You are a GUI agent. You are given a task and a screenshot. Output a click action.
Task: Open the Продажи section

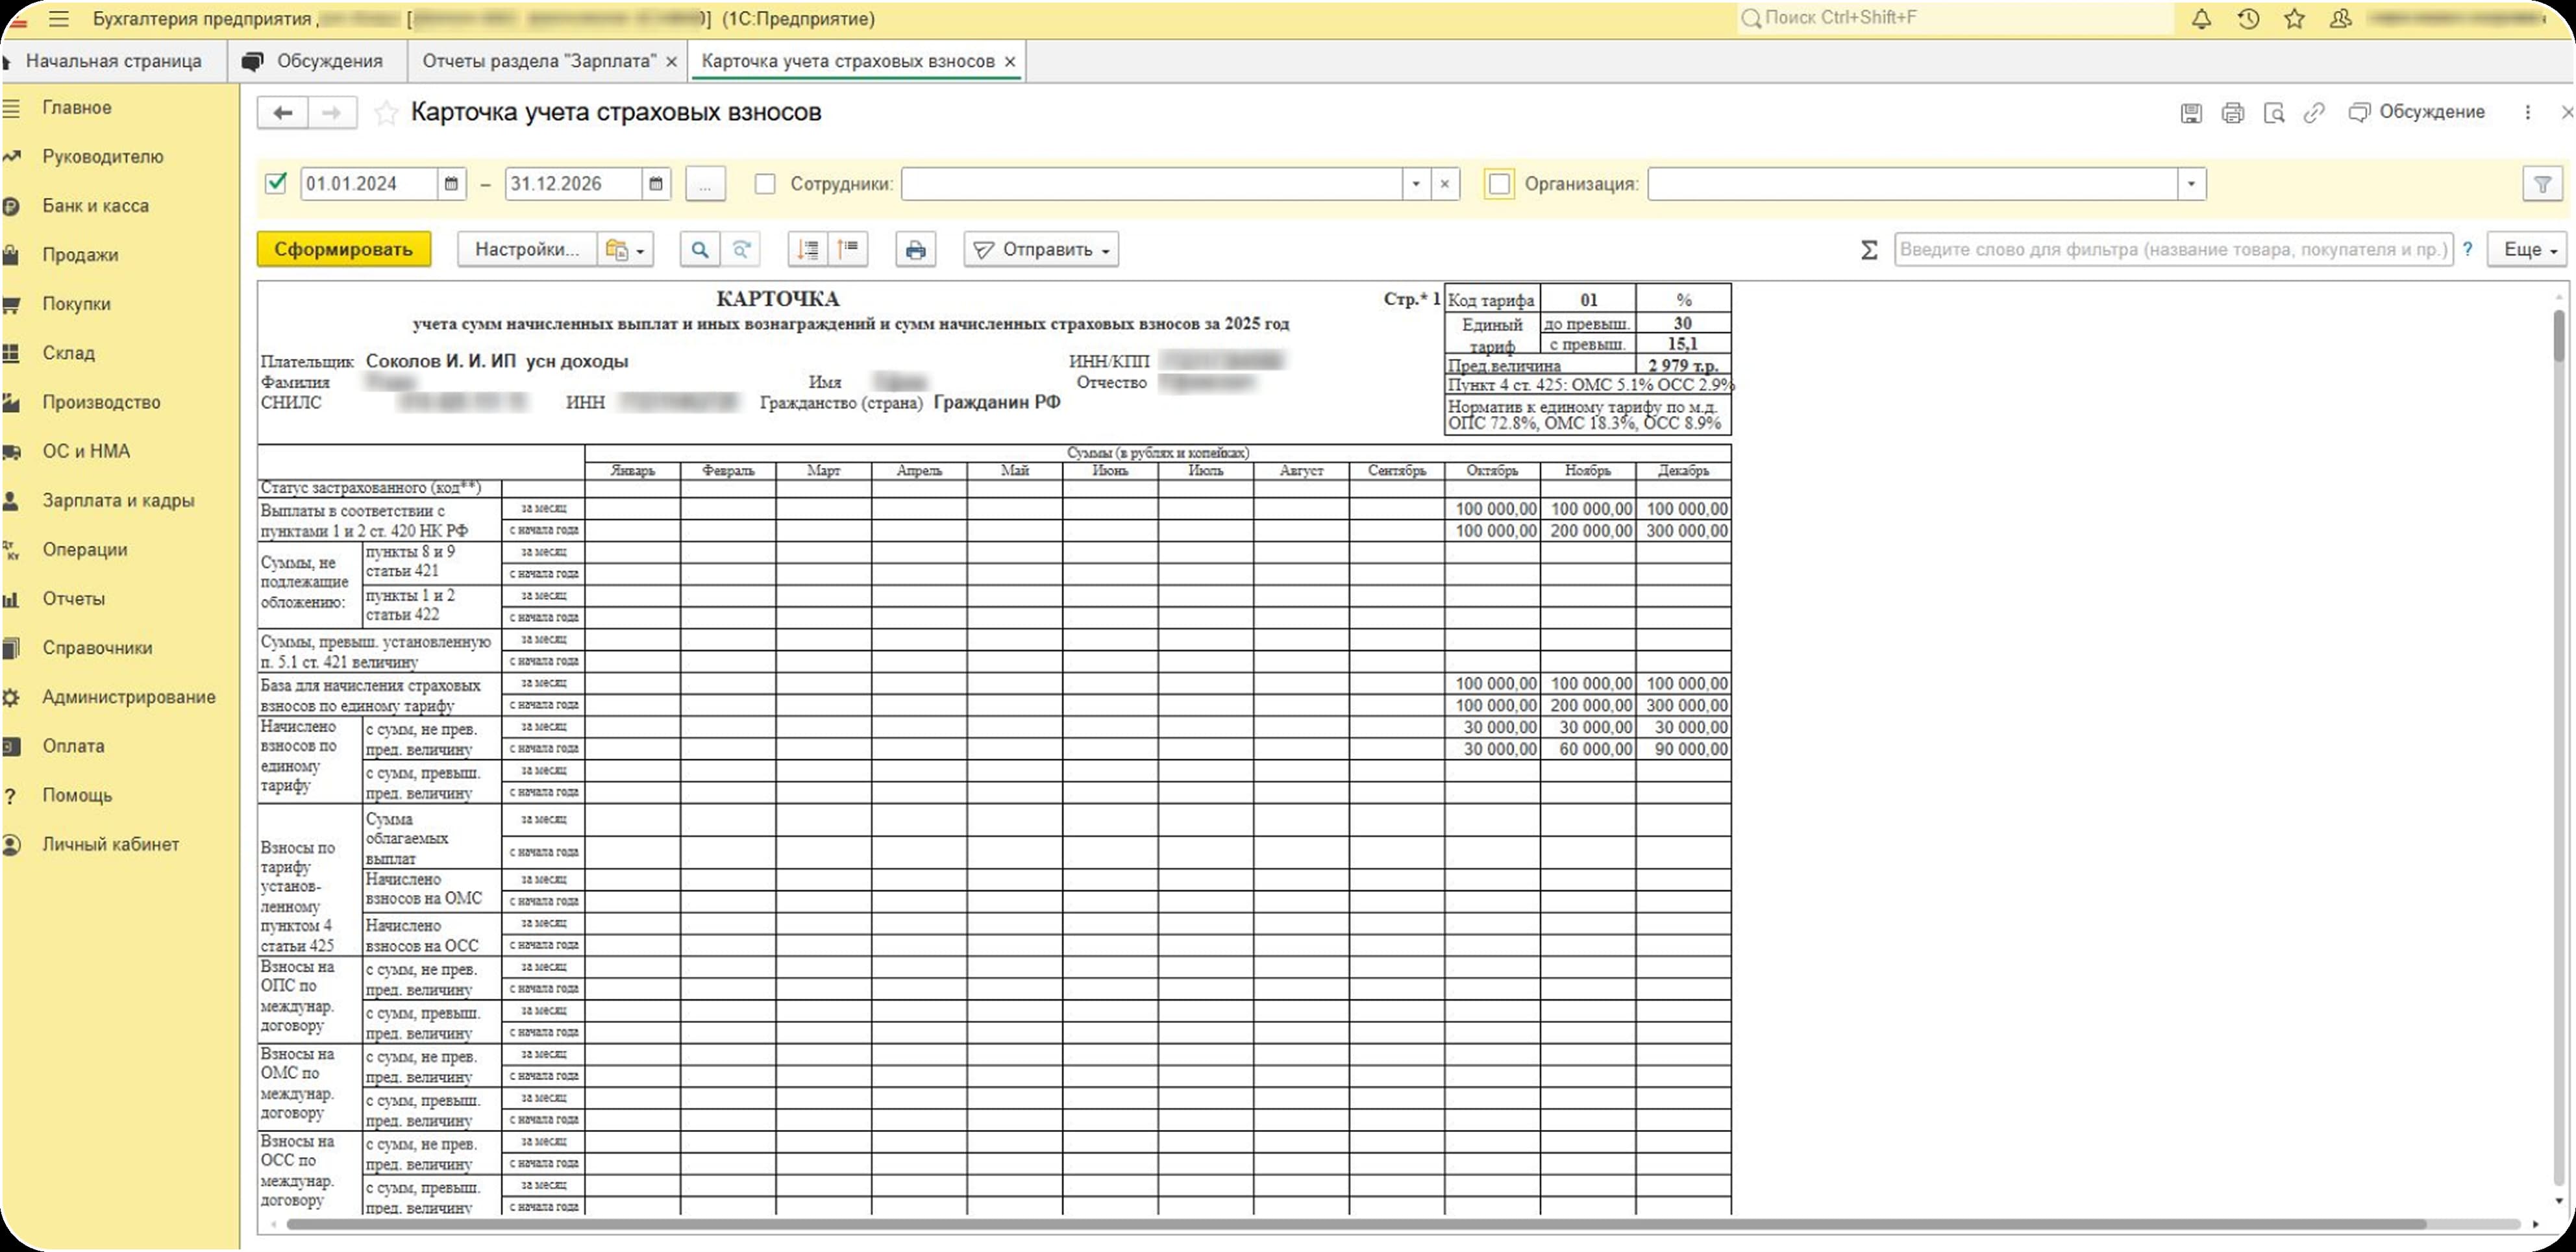click(x=80, y=255)
